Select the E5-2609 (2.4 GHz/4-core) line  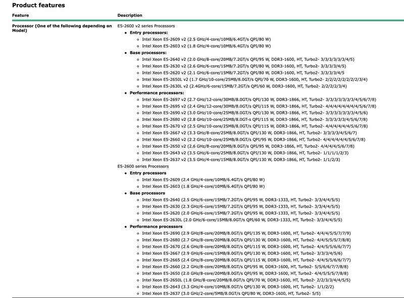coord(204,180)
